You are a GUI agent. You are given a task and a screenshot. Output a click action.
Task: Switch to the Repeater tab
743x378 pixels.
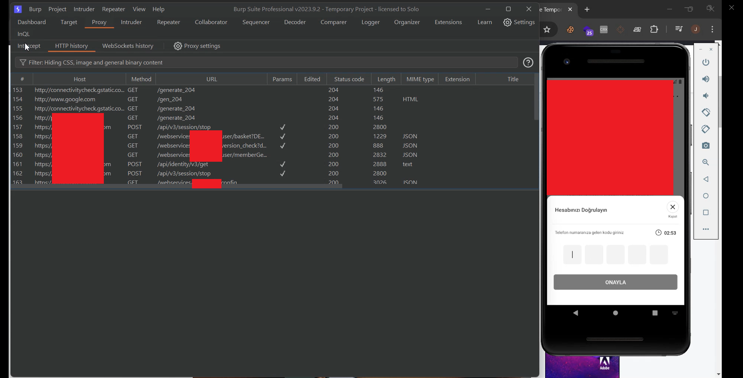pyautogui.click(x=168, y=22)
